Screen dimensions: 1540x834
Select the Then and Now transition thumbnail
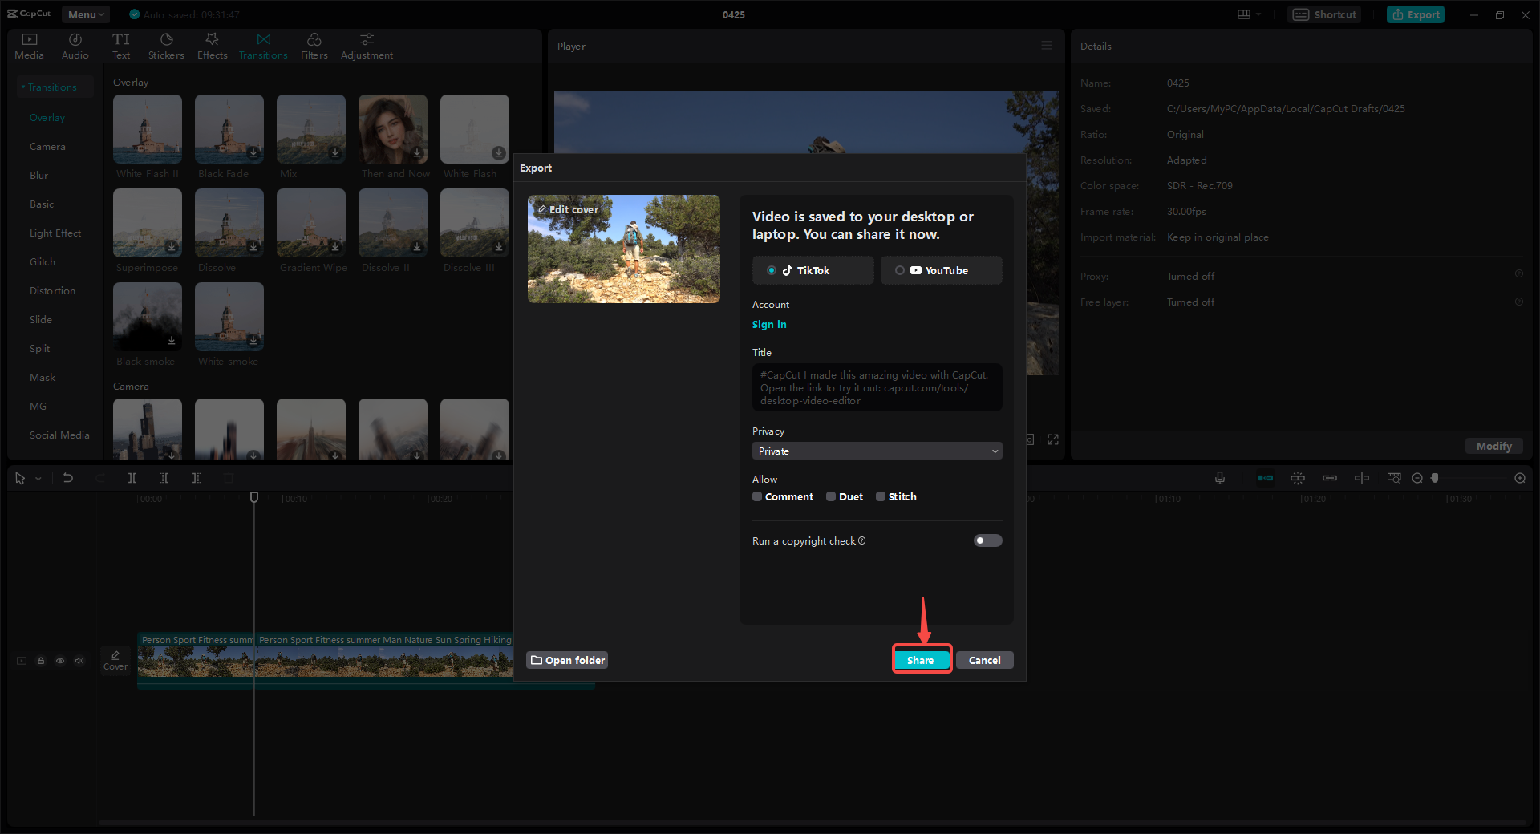click(393, 128)
